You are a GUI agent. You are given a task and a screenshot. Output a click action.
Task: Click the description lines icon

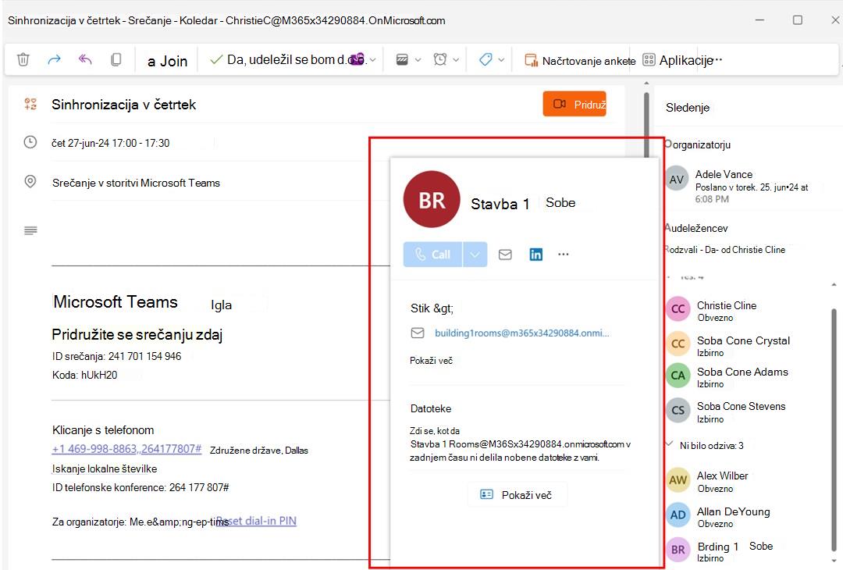pyautogui.click(x=30, y=230)
